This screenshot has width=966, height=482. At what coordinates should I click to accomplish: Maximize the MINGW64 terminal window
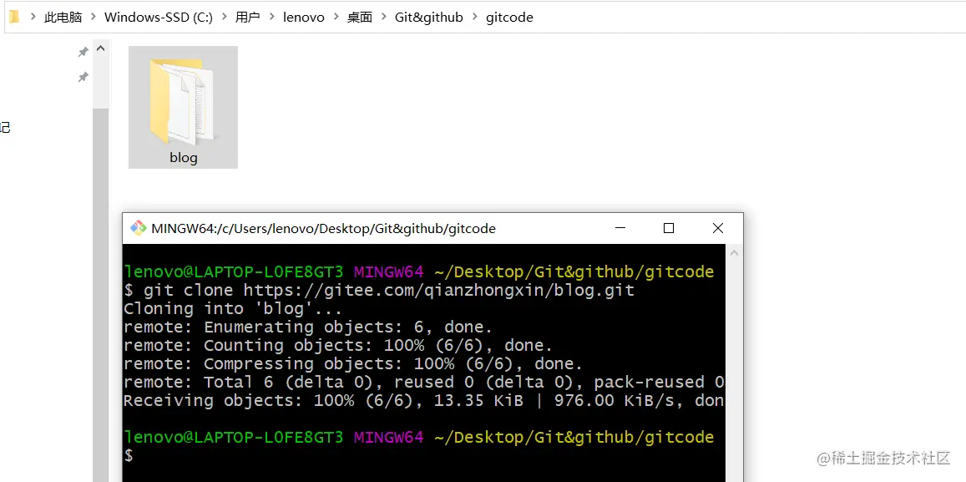tap(669, 228)
